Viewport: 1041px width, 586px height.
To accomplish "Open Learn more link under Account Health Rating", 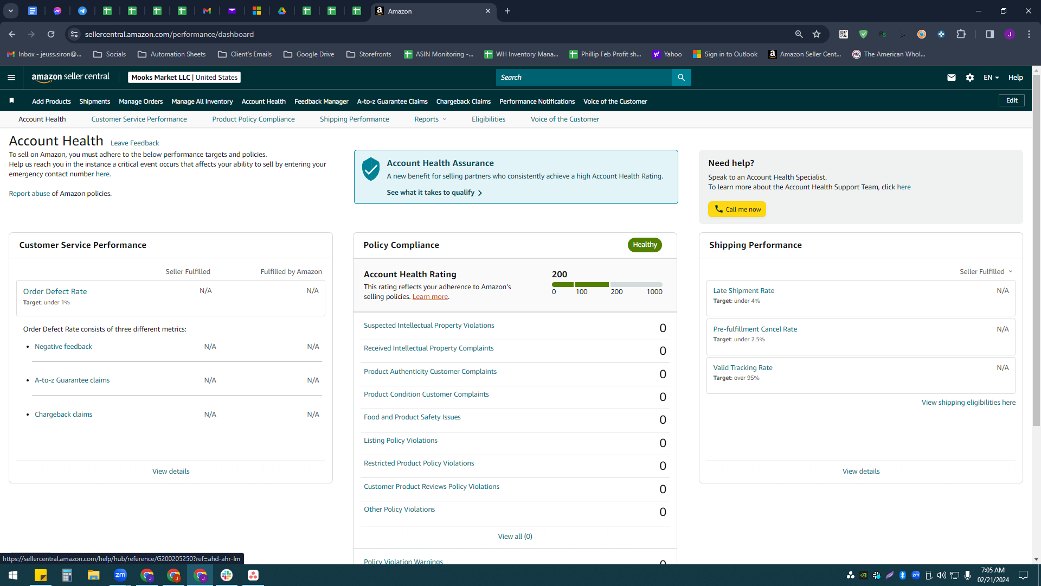I will (430, 297).
